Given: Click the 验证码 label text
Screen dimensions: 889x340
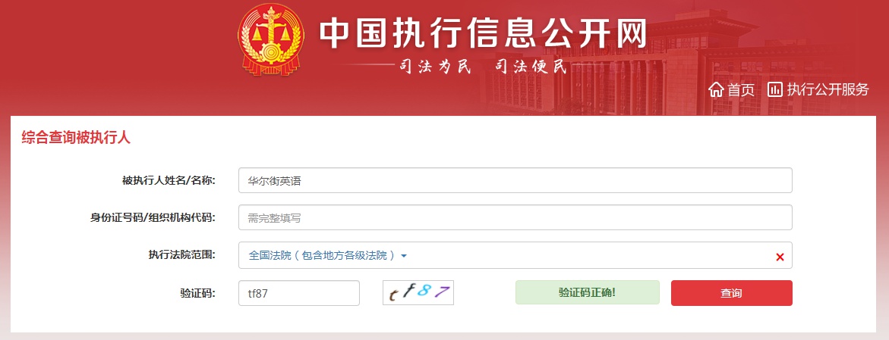Looking at the screenshot, I should tap(198, 293).
